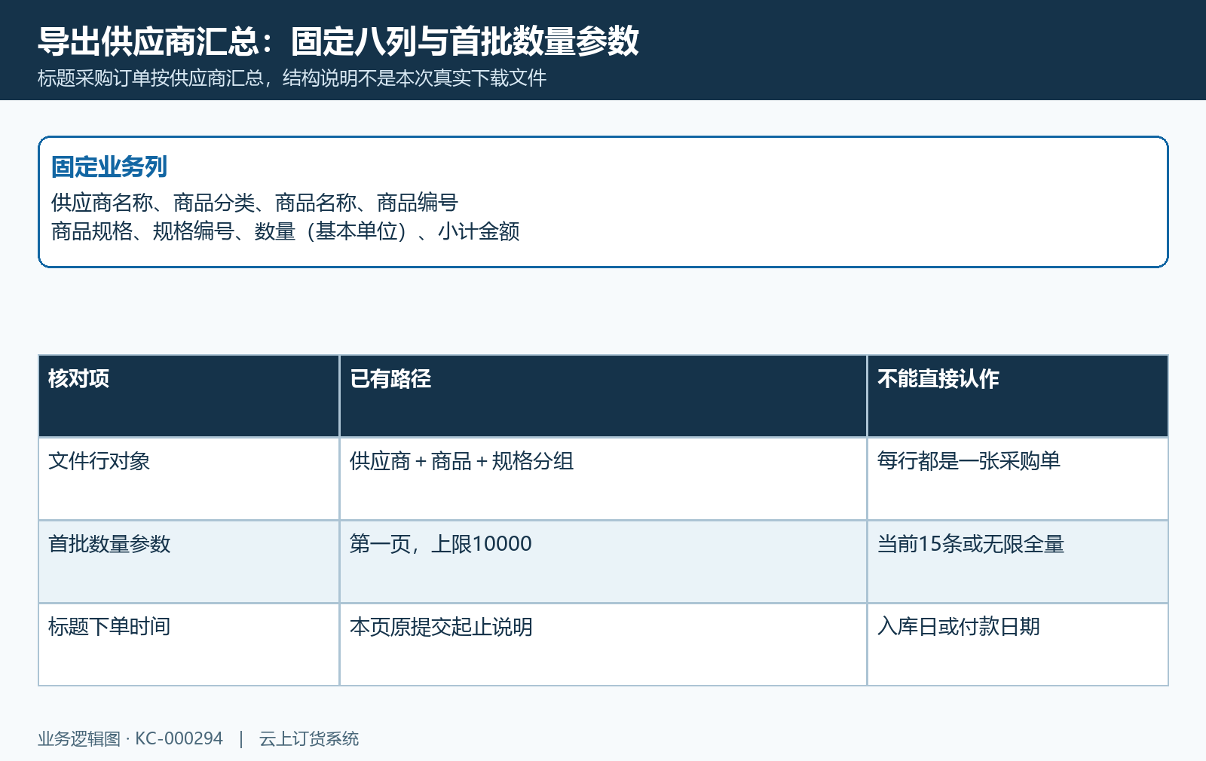1206x761 pixels.
Task: Select the subtitle starting with 标题采购订单按供应商汇总
Action: [292, 78]
